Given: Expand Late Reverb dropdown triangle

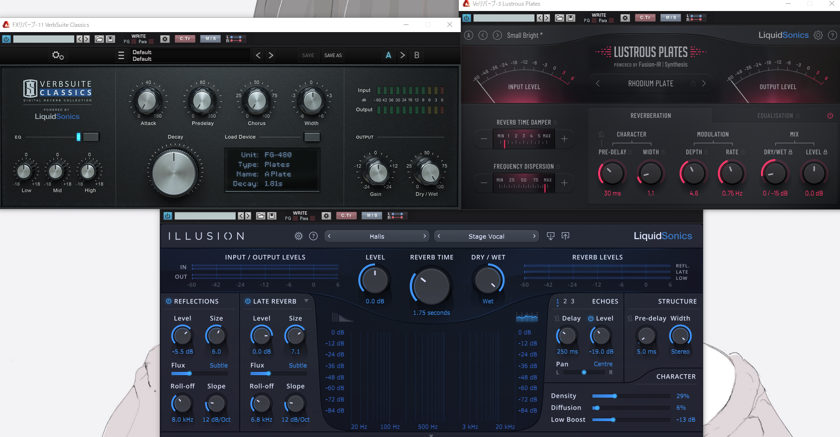Looking at the screenshot, I should [306, 301].
